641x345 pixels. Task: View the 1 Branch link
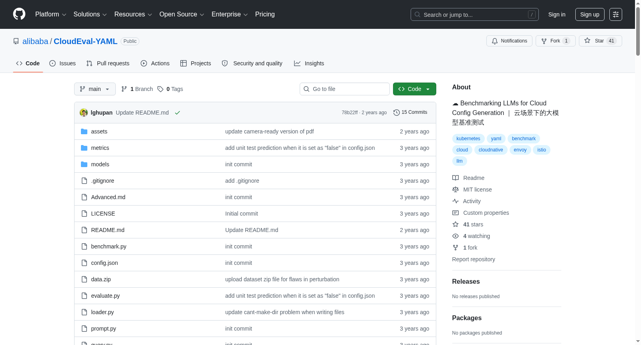point(137,89)
